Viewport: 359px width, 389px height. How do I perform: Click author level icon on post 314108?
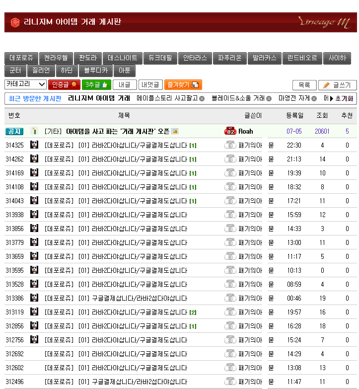pos(230,187)
